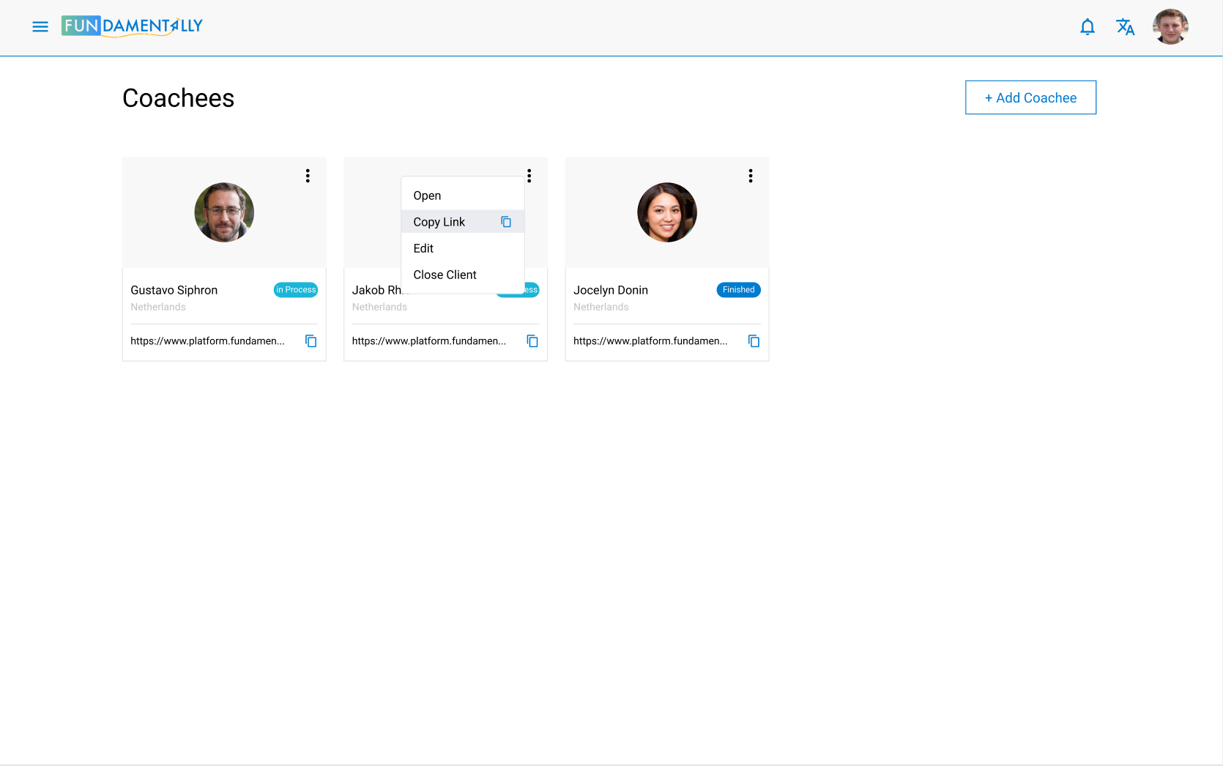The image size is (1223, 766).
Task: Collapse Jakob's three-dot options menu
Action: click(529, 176)
